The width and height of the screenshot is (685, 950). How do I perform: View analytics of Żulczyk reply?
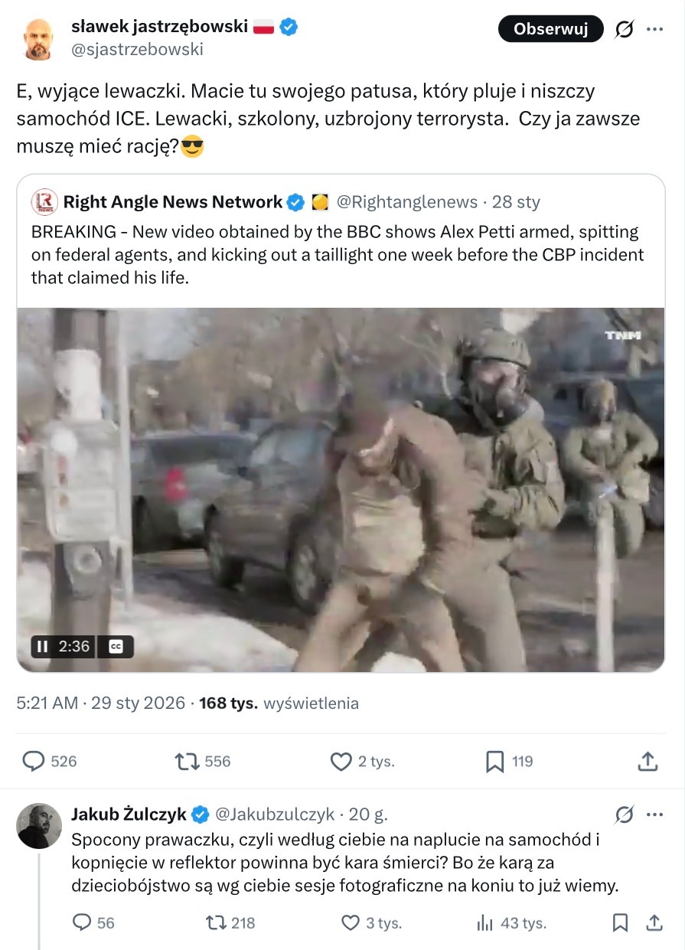pos(485,922)
